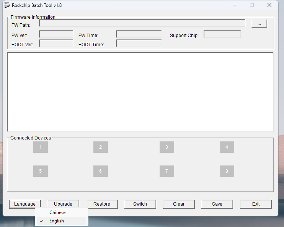
Task: Click the FW Path input field
Action: tap(142, 23)
